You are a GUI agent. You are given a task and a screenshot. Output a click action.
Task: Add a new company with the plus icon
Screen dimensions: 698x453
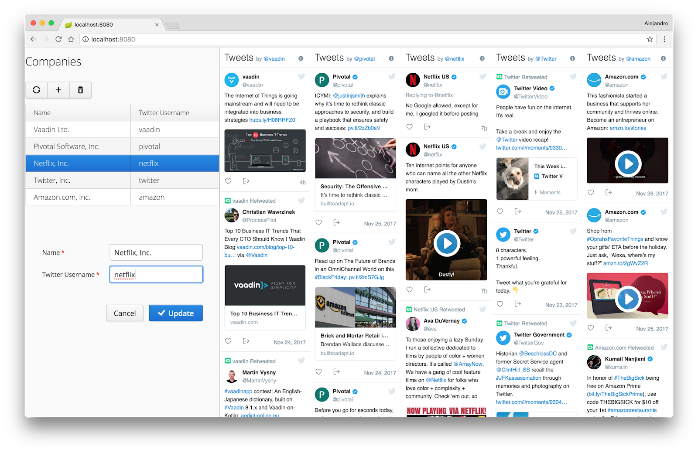pyautogui.click(x=58, y=90)
